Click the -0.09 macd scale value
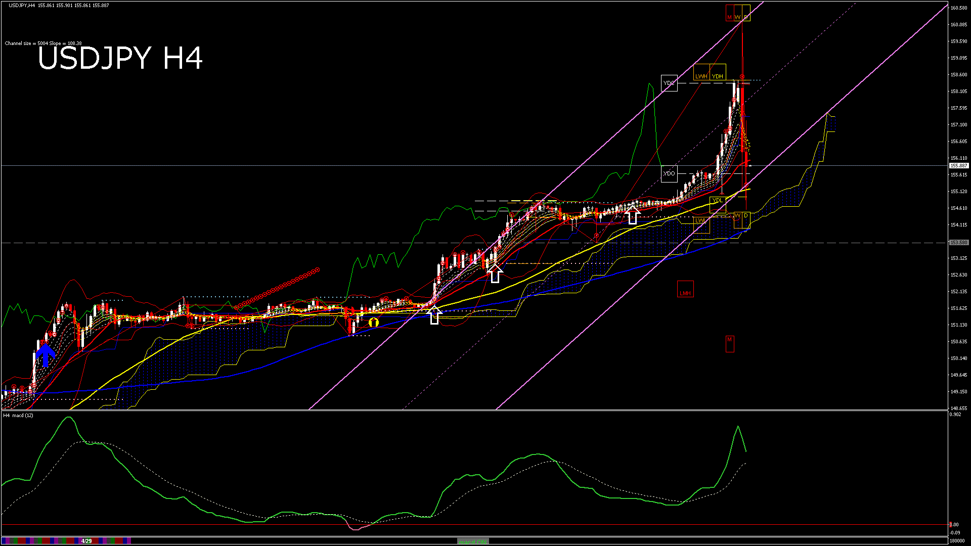 point(955,533)
